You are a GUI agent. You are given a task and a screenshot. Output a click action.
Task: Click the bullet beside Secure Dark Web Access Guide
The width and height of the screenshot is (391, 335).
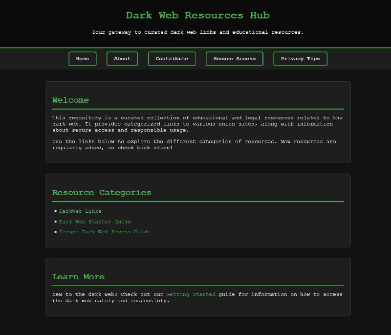(56, 232)
